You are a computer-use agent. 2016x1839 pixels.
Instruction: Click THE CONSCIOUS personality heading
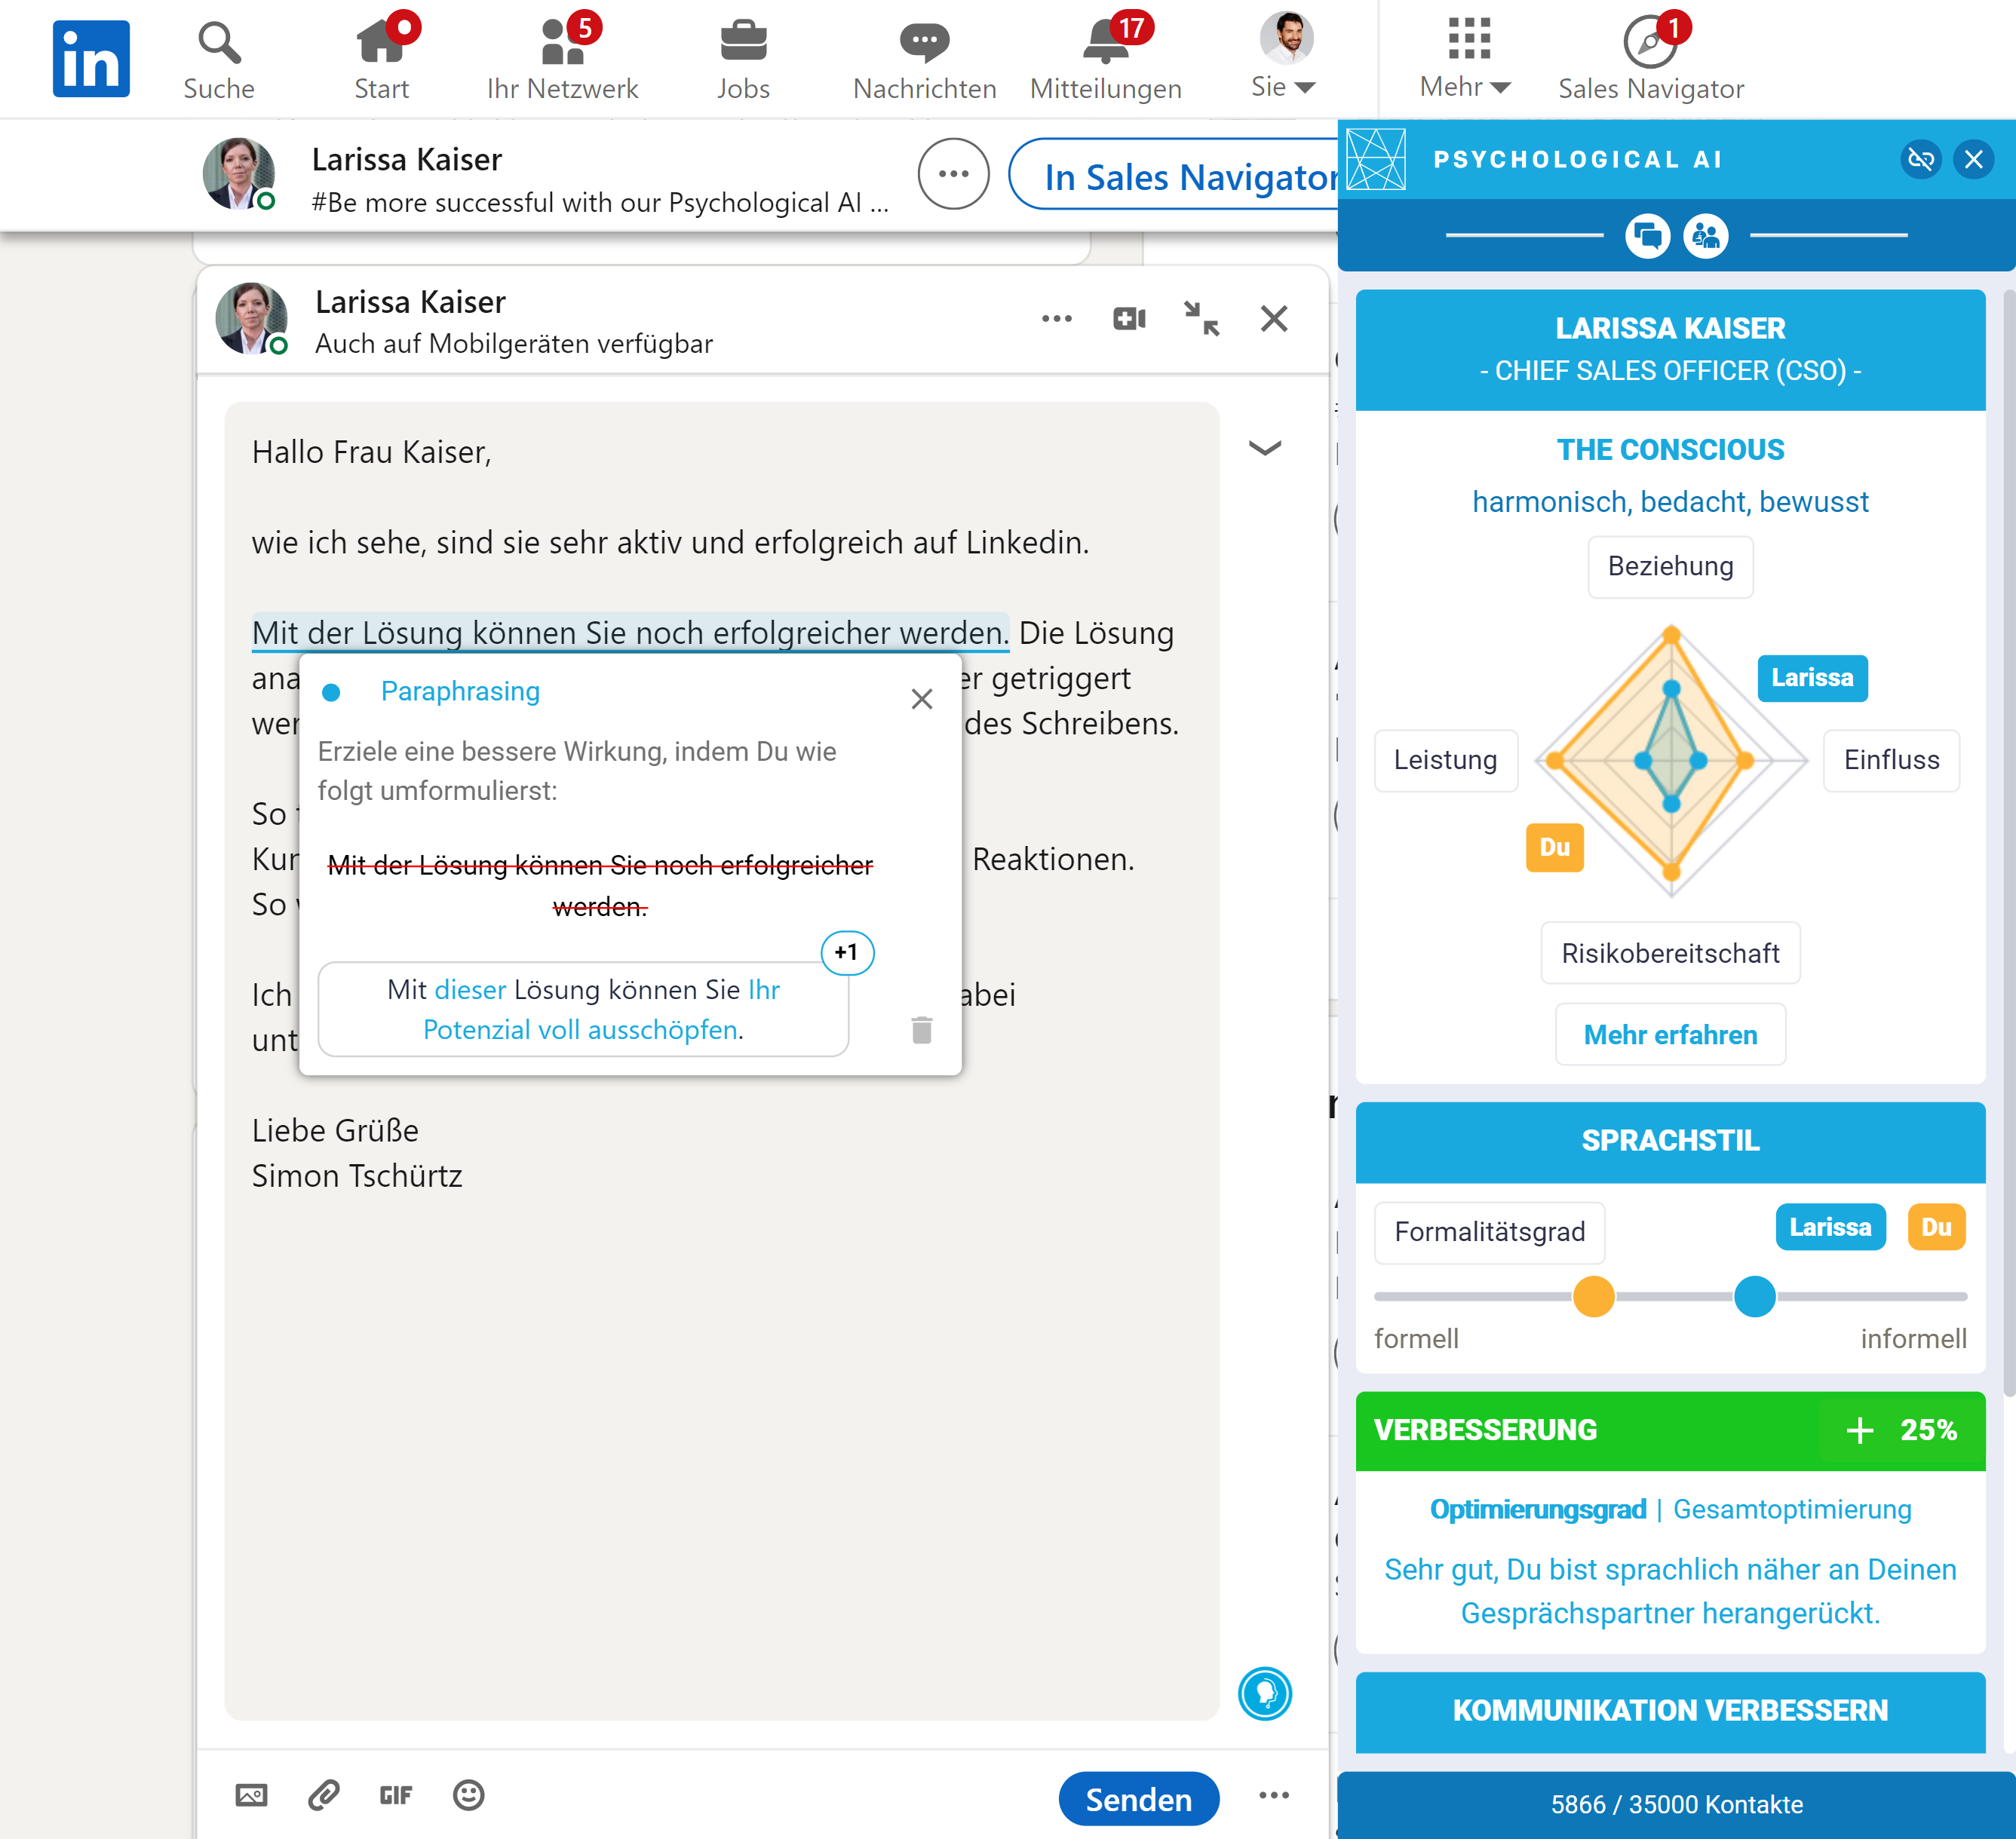(1670, 449)
